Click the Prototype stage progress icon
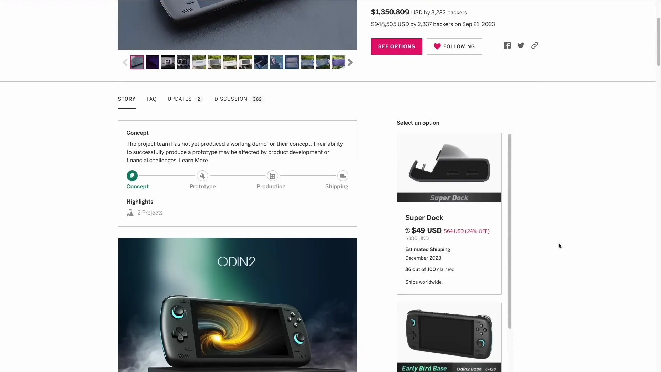Screen dimensions: 661x372 click(x=202, y=176)
